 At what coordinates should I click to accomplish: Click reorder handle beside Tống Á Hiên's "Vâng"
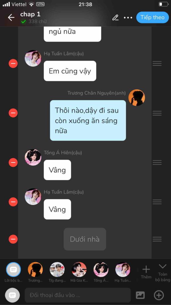coord(157,163)
